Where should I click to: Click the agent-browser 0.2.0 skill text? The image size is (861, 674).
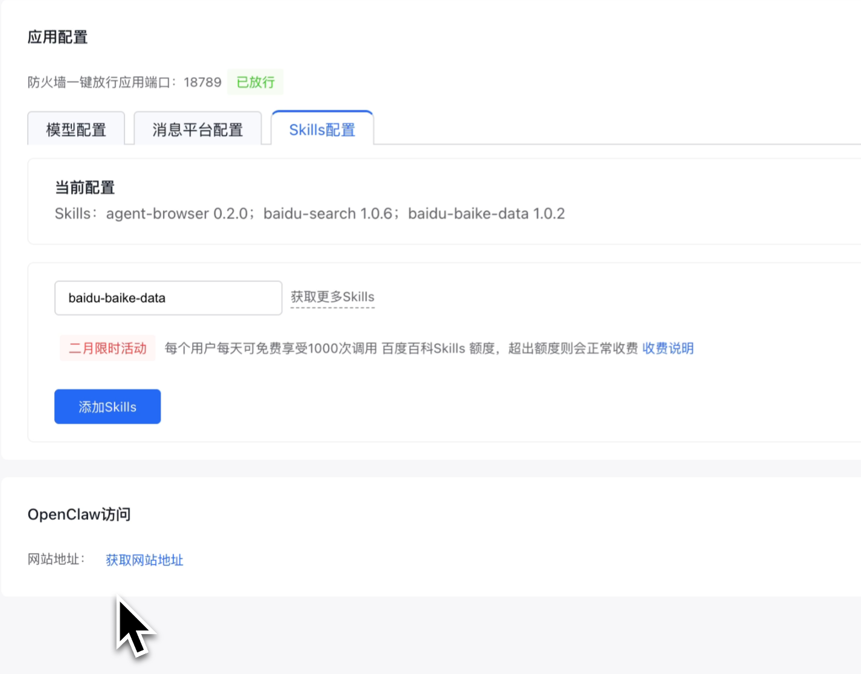pyautogui.click(x=178, y=214)
